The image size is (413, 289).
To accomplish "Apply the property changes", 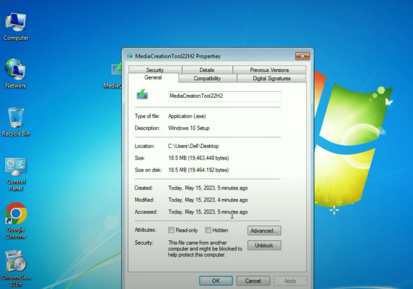I will pos(290,281).
